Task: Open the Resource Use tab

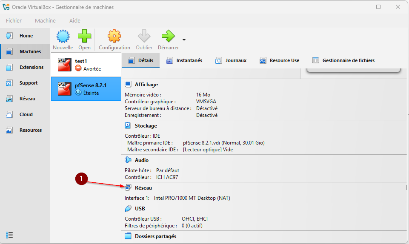Action: [x=279, y=60]
